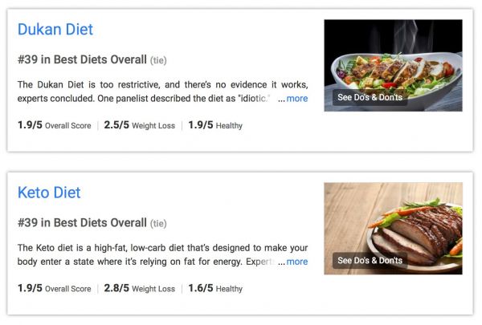Open the Dukan Diet chicken salad photo
482x325 pixels.
click(393, 66)
